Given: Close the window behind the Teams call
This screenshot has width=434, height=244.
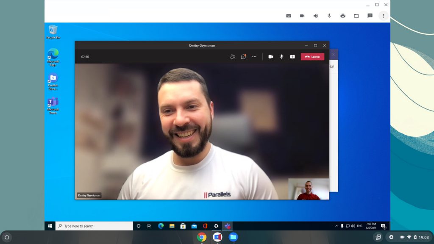Looking at the screenshot, I should pyautogui.click(x=333, y=55).
